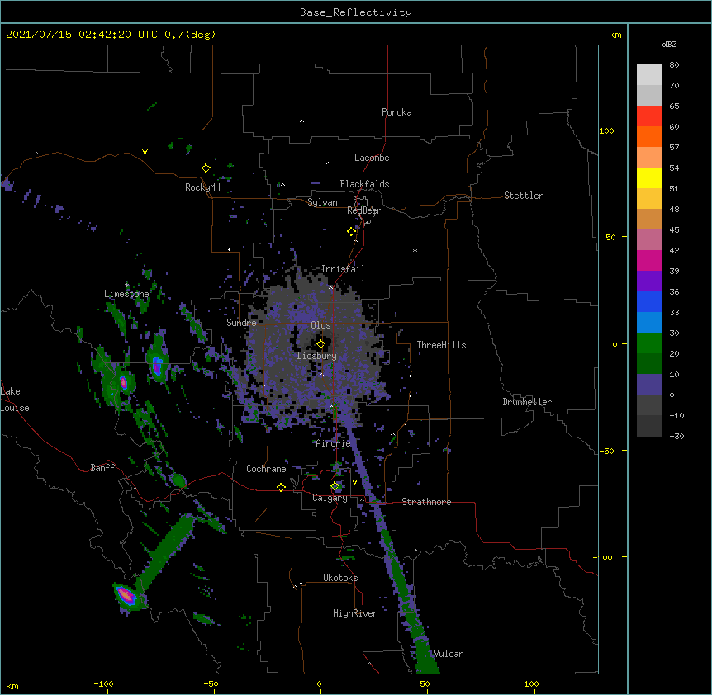Click the intense storm cell south of Banff

[x=126, y=595]
